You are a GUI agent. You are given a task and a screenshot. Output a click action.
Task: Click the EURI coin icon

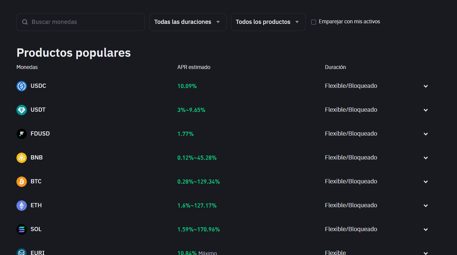click(x=21, y=252)
